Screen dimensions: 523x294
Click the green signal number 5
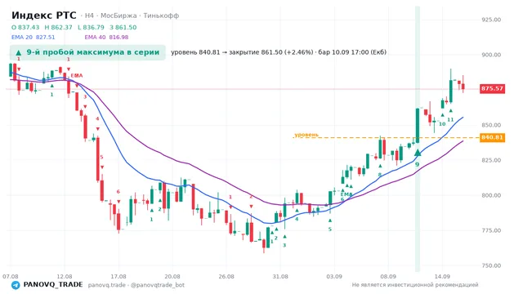pos(330,229)
